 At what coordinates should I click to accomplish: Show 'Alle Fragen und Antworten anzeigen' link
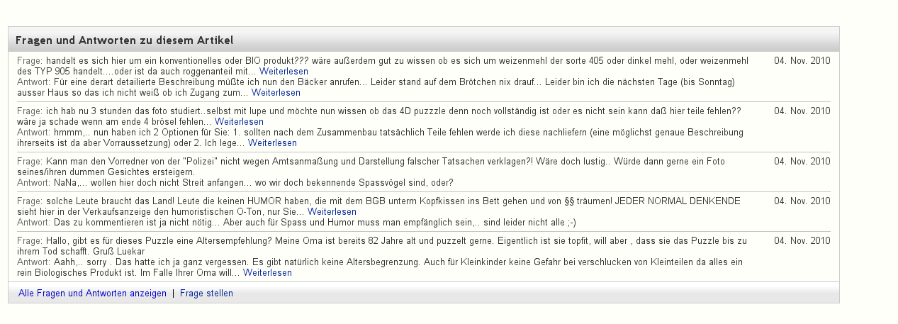92,293
